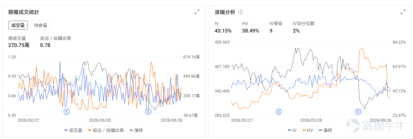The height and width of the screenshot is (139, 413).
Task: Click the HV value 38.49%
Action: [x=251, y=31]
